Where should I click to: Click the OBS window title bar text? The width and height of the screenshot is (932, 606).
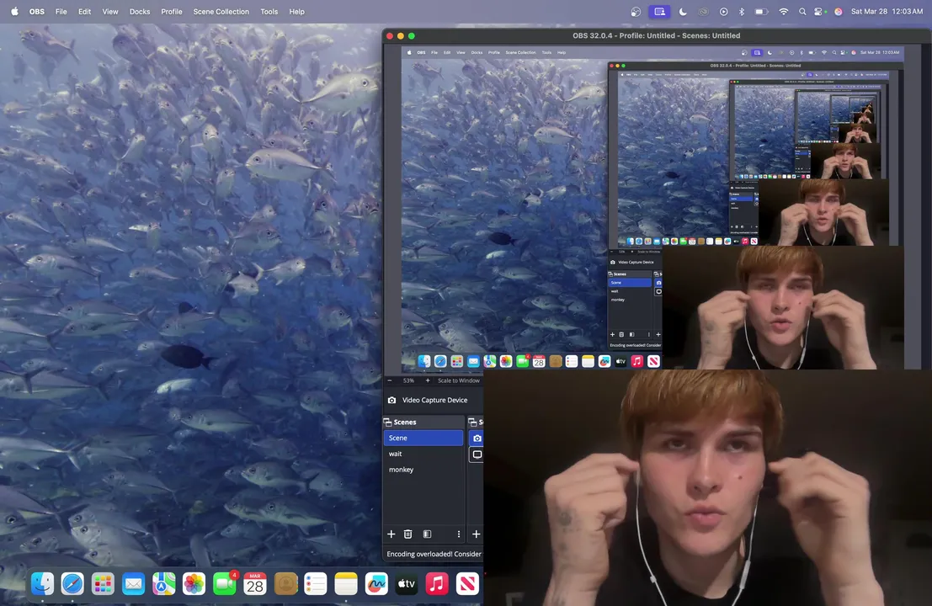point(656,35)
